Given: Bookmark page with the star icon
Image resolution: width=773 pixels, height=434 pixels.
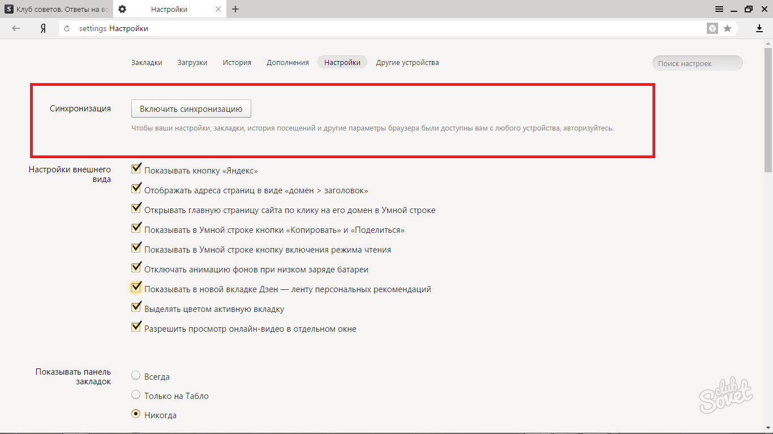Looking at the screenshot, I should click(x=728, y=28).
